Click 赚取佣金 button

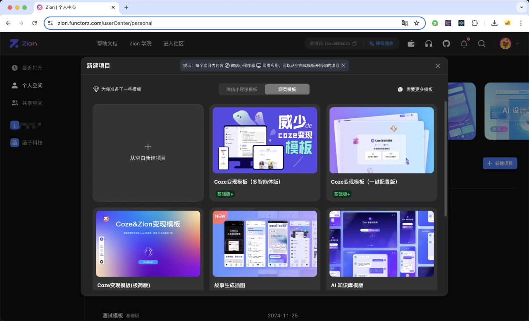381,44
